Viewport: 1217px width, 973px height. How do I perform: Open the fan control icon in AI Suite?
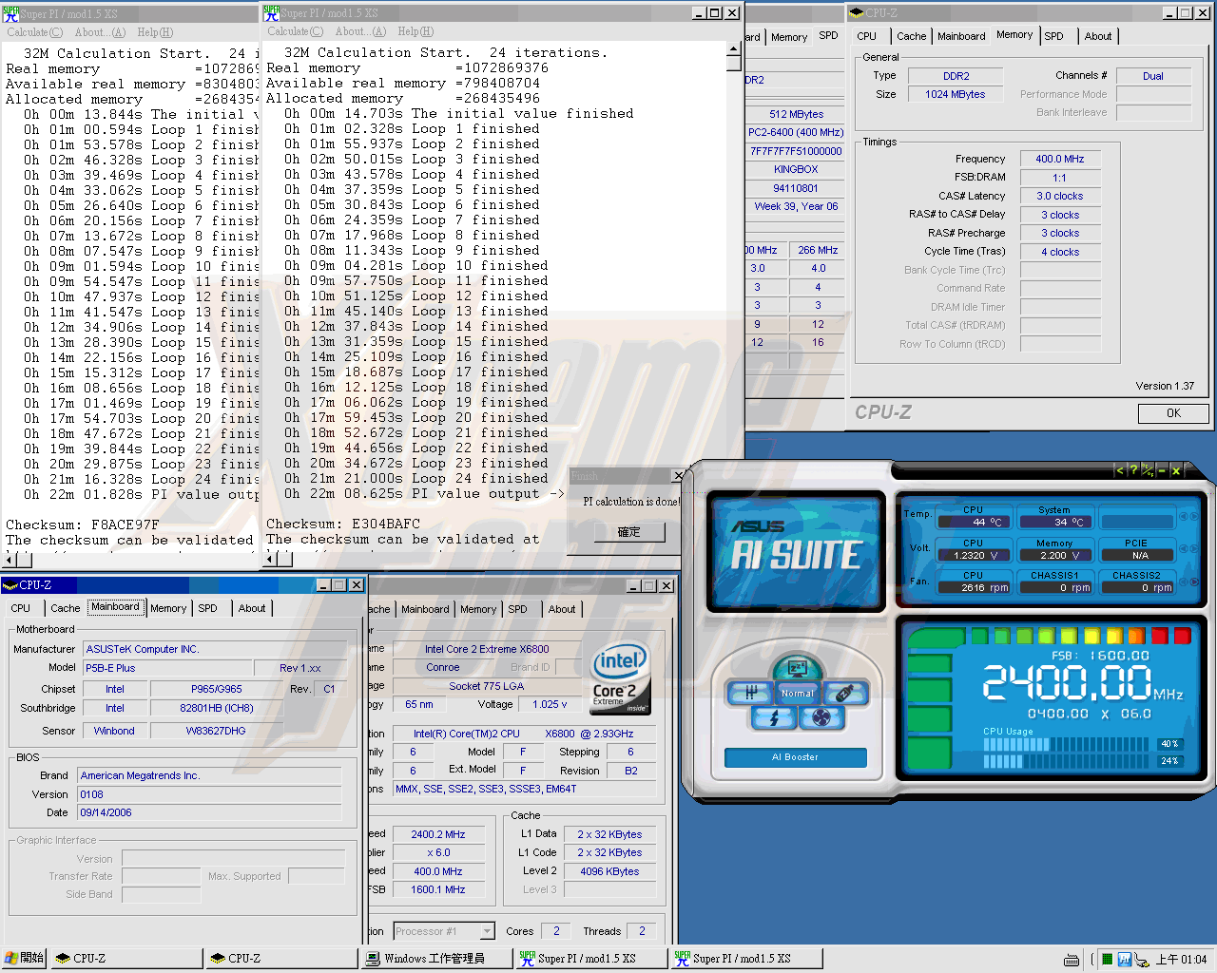(821, 717)
